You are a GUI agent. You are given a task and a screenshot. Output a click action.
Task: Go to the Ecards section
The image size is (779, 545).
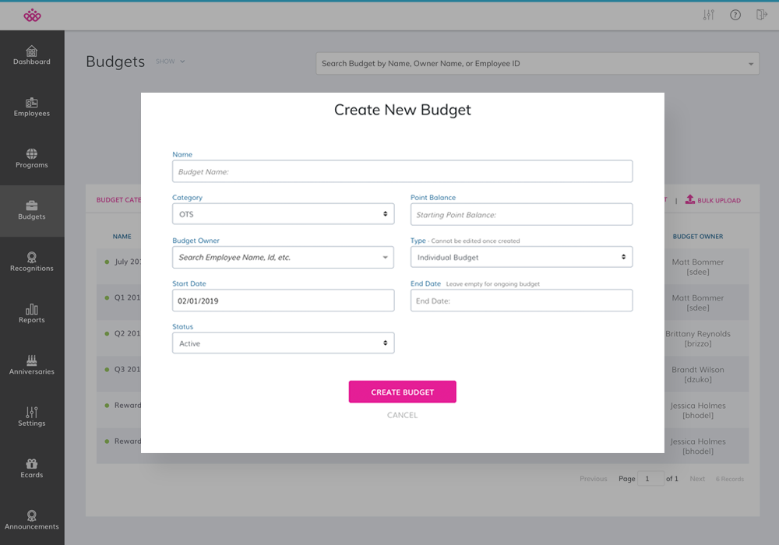point(32,469)
